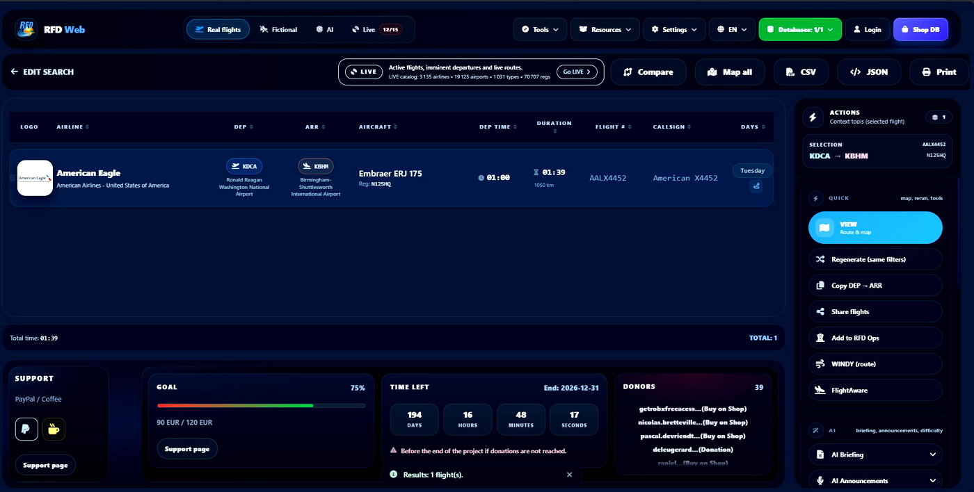
Task: Go back via EDIT SEARCH
Action: tap(42, 72)
